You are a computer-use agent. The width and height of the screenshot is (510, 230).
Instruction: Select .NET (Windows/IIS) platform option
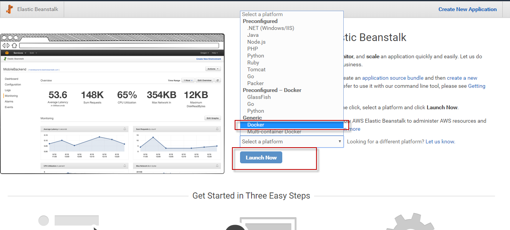[x=270, y=28]
